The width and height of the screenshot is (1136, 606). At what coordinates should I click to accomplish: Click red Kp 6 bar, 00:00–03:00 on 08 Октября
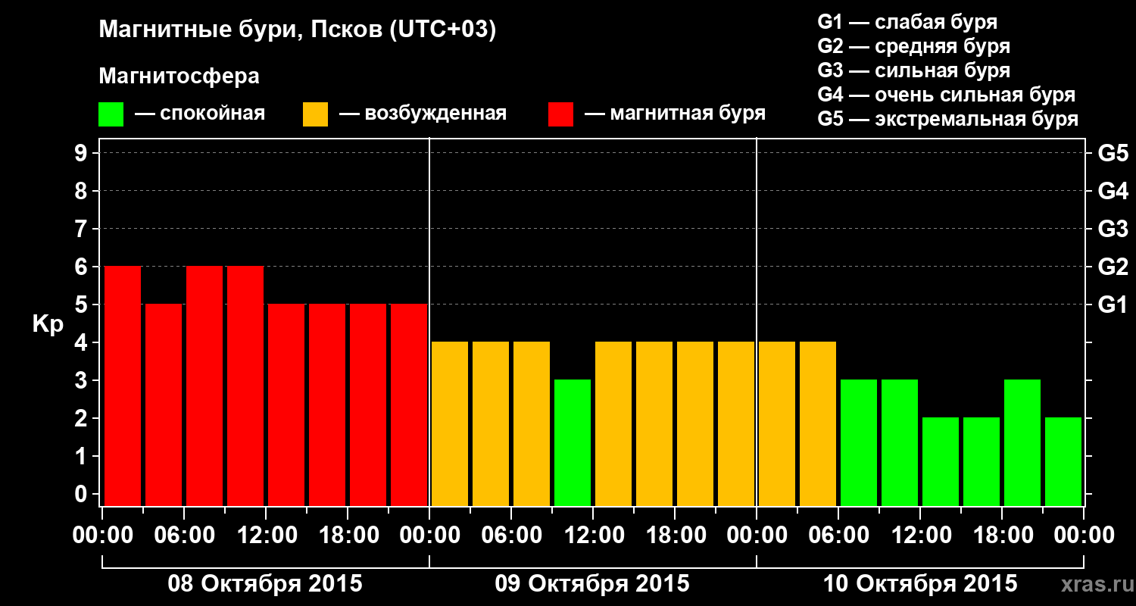[123, 386]
